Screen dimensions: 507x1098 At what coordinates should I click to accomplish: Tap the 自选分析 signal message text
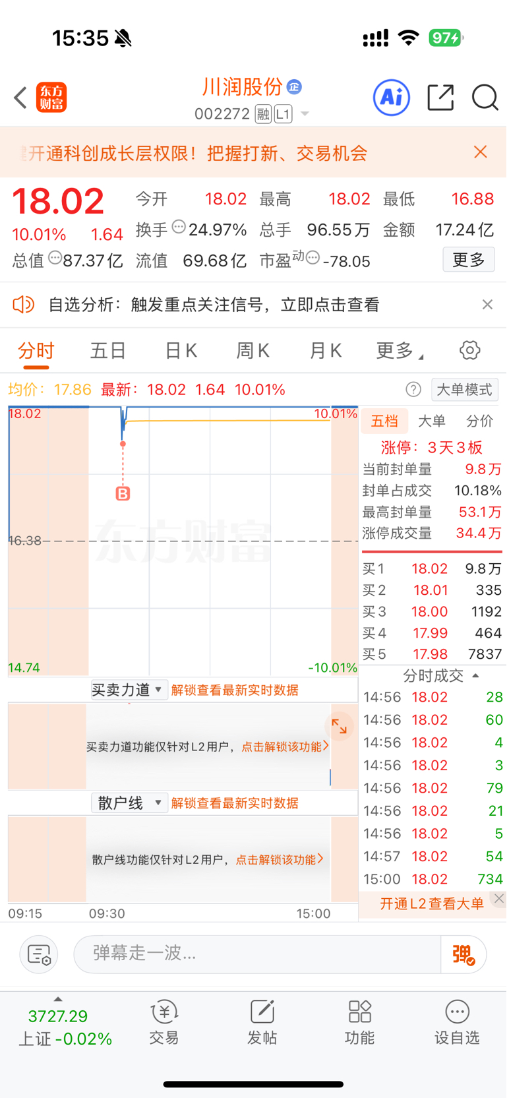214,305
